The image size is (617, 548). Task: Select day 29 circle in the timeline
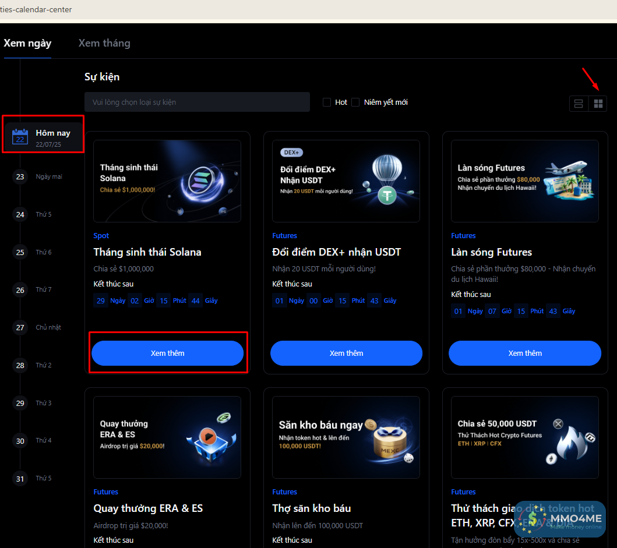[20, 403]
